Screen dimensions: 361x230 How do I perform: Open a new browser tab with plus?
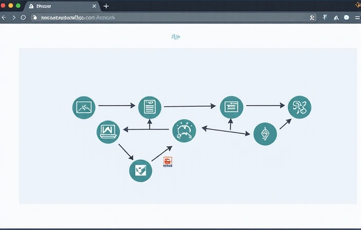click(x=106, y=6)
